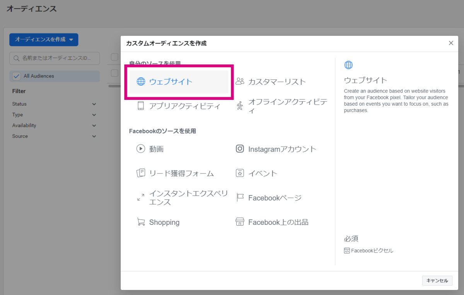Toggle the table header select-all checkbox
The width and height of the screenshot is (464, 295).
tap(114, 57)
